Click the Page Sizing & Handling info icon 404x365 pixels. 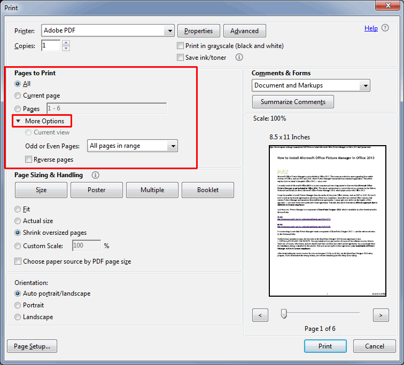coord(95,175)
